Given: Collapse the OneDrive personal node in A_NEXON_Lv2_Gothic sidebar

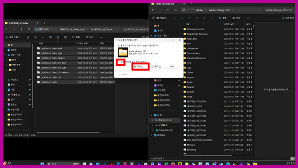Looking at the screenshot, I should [5, 55].
